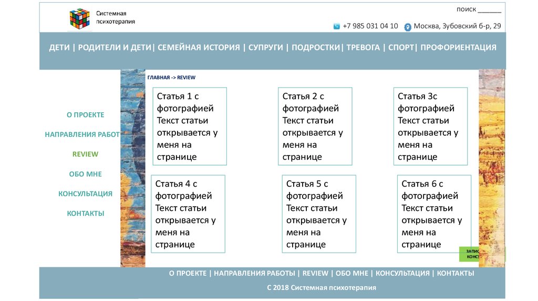
Task: Click НАПРАВЛЕНИЯ РАБОТЫ in the footer
Action: click(254, 273)
